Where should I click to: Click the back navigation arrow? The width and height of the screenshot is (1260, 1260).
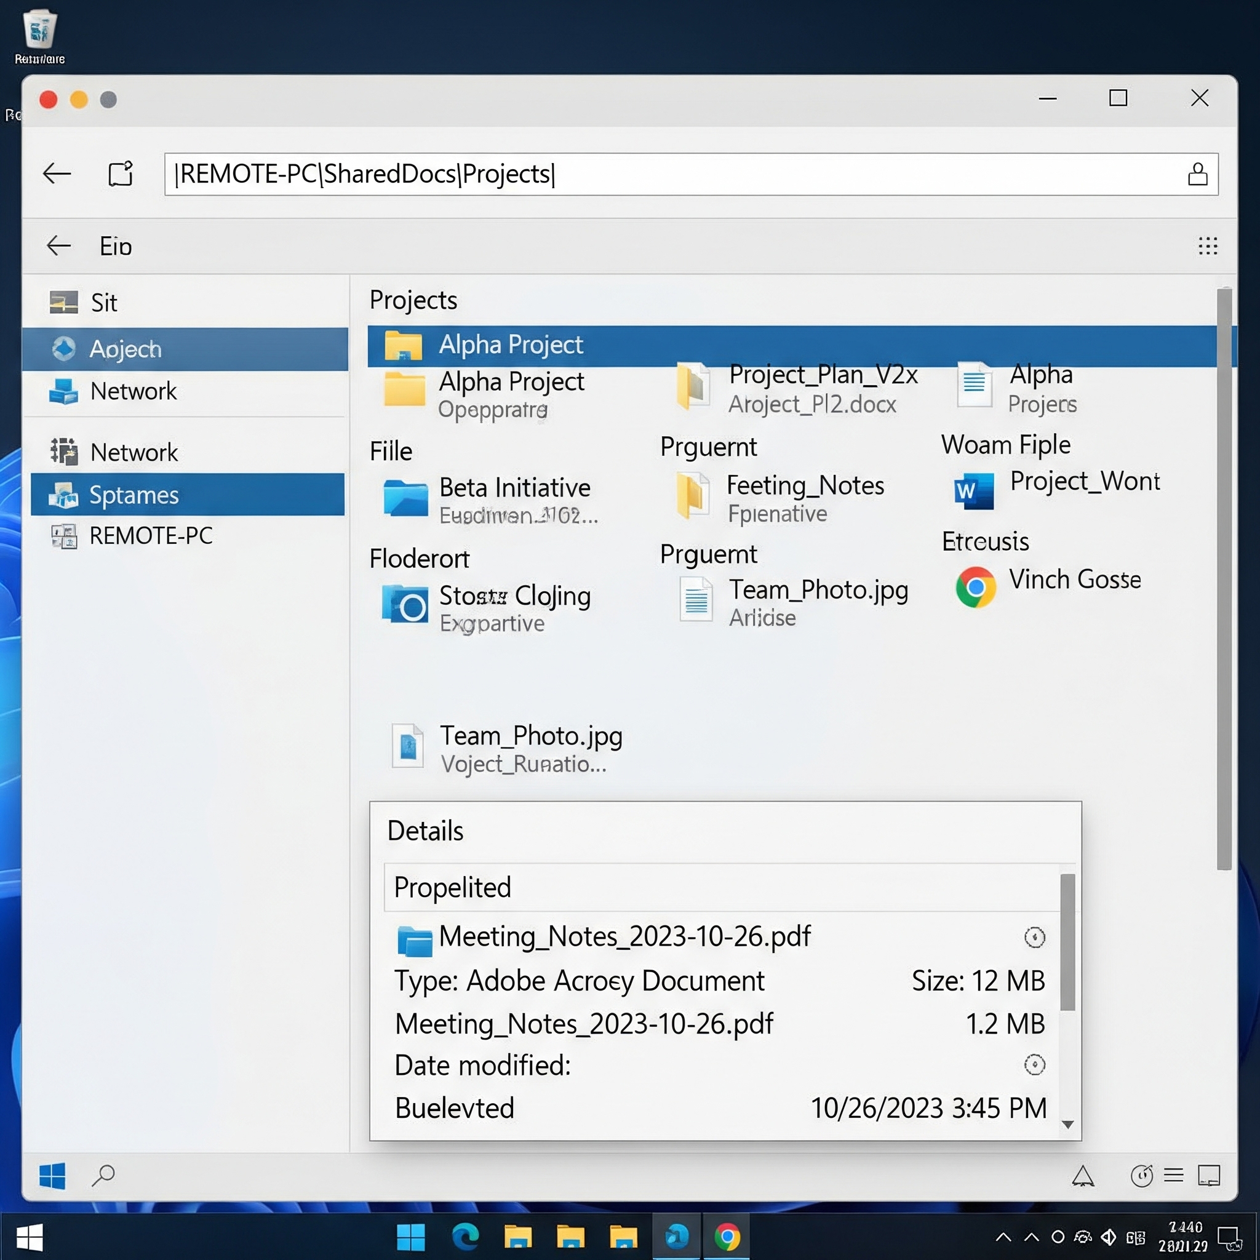click(x=57, y=173)
